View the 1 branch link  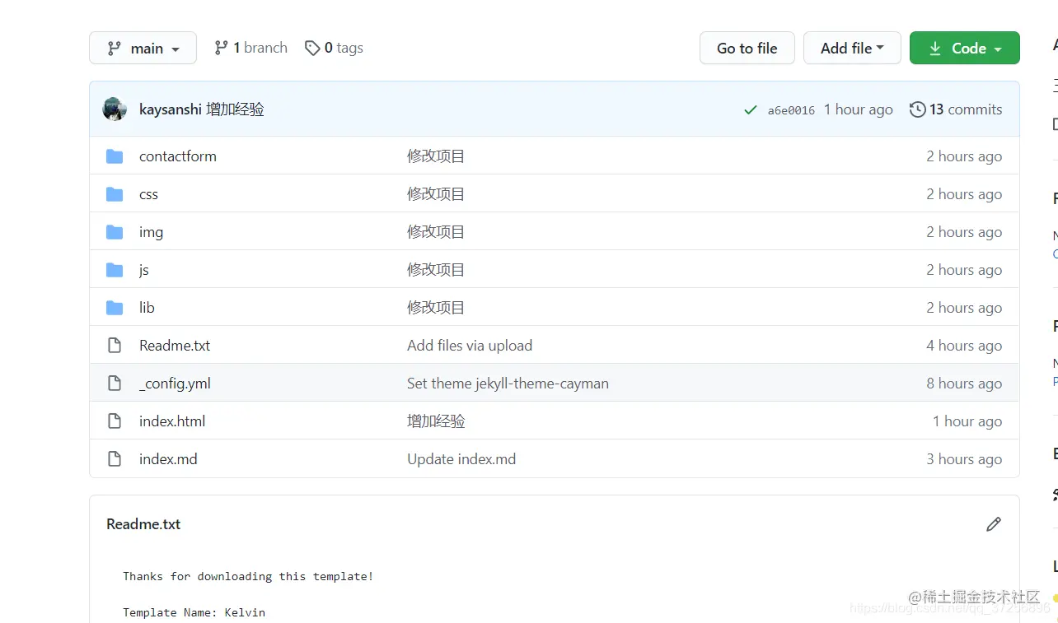(x=250, y=48)
